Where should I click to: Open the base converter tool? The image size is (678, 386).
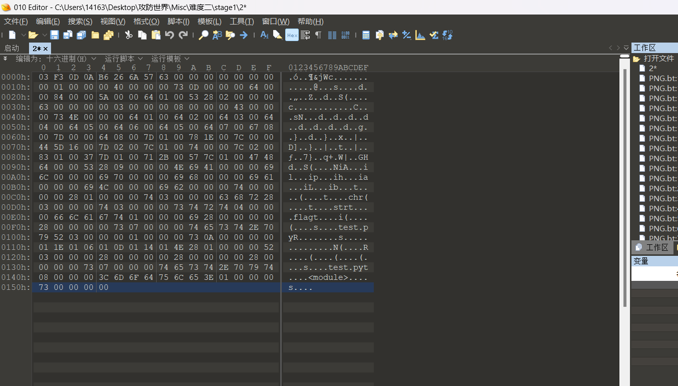[447, 35]
